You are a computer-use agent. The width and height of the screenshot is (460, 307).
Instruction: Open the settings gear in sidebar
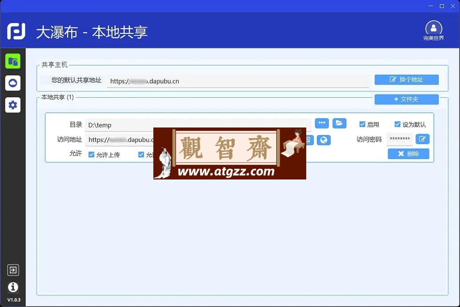[13, 105]
